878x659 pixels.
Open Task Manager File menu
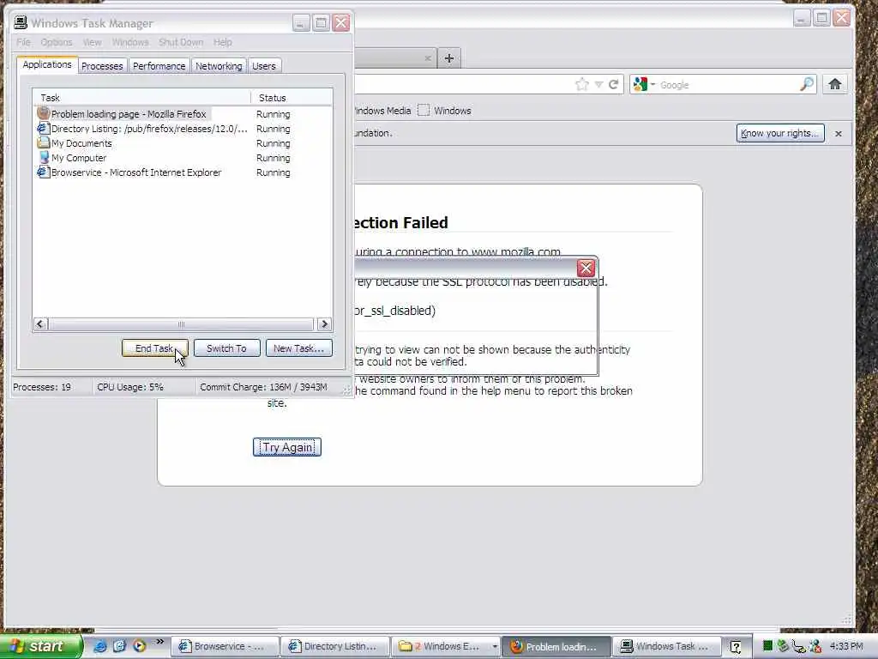pos(23,42)
